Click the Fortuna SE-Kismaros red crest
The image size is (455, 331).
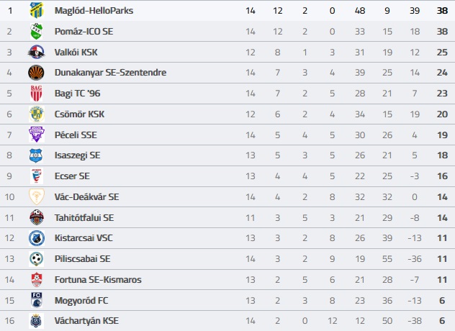click(x=37, y=280)
